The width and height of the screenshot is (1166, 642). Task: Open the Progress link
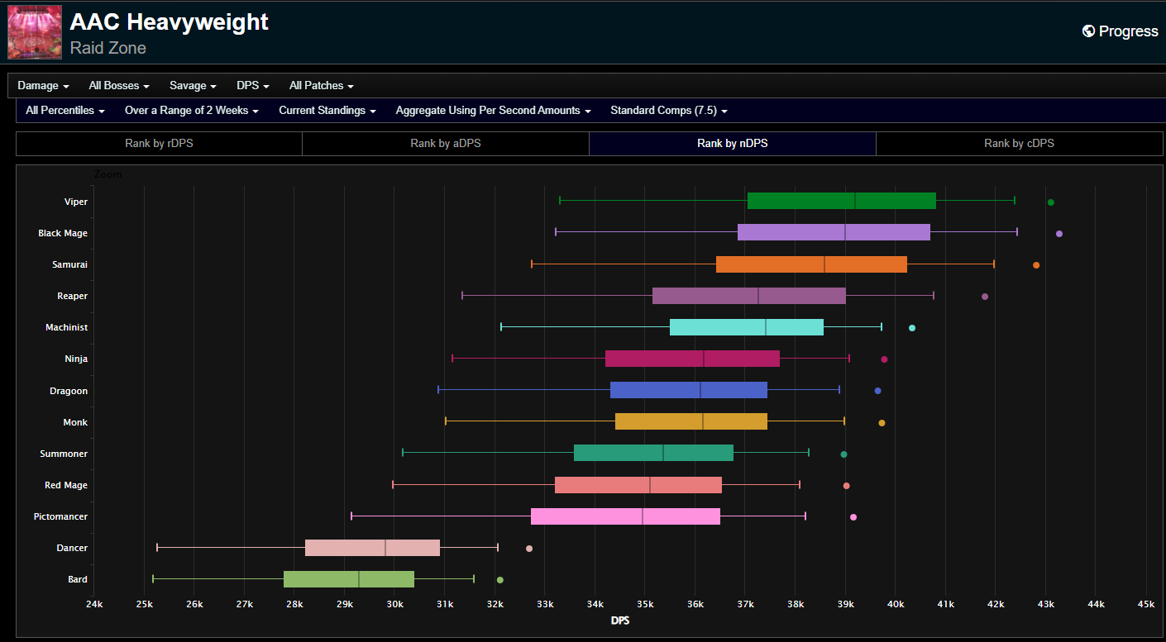(x=1121, y=31)
